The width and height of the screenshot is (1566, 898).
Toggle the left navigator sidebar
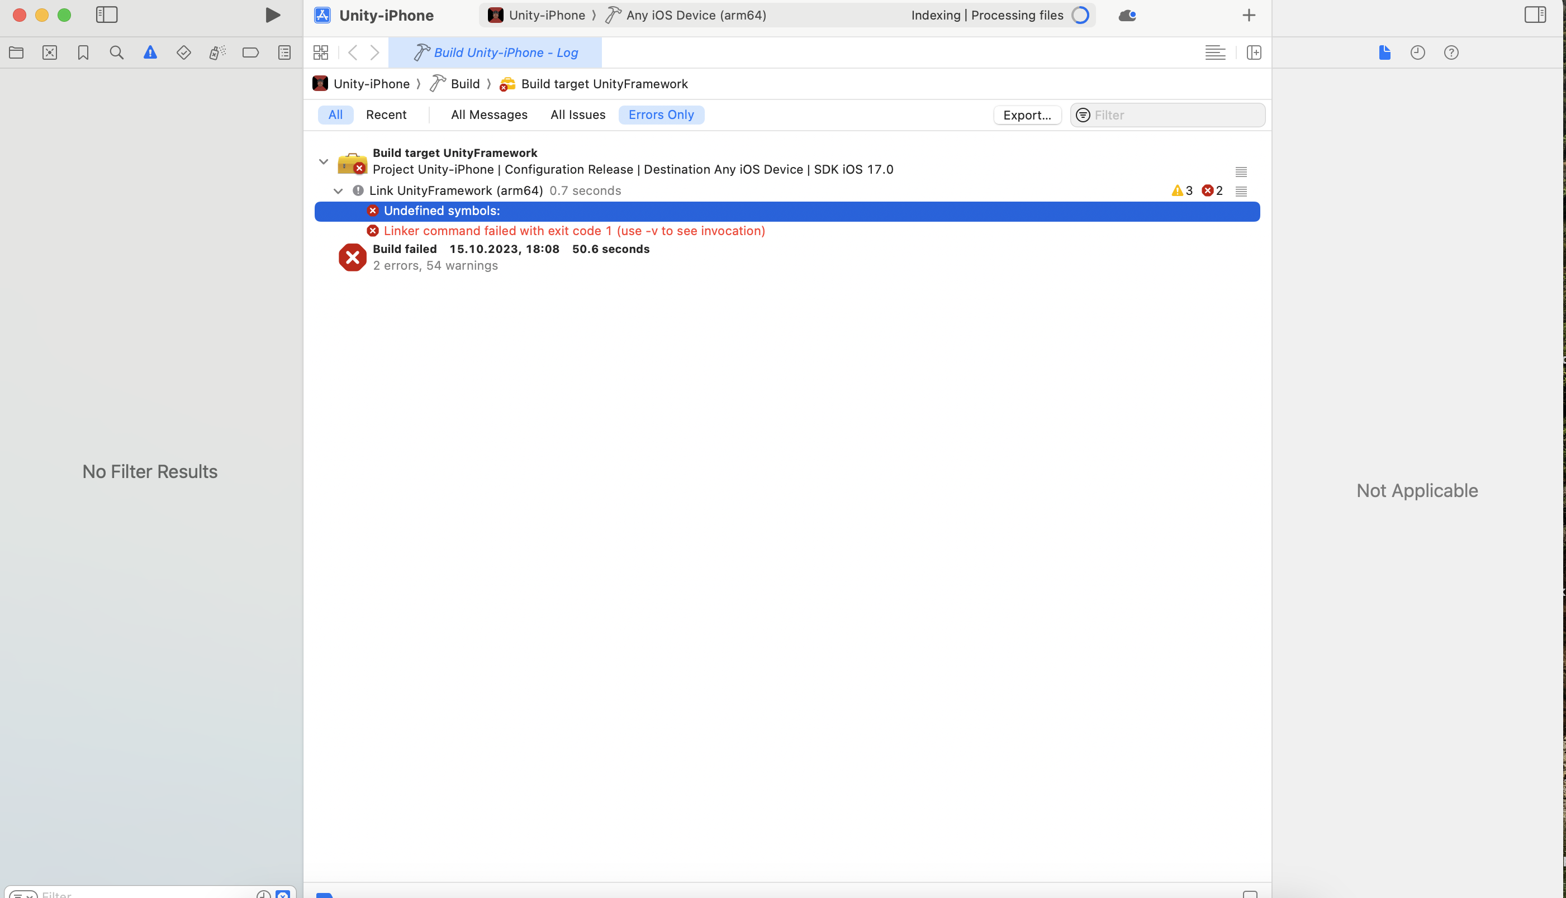pyautogui.click(x=106, y=15)
